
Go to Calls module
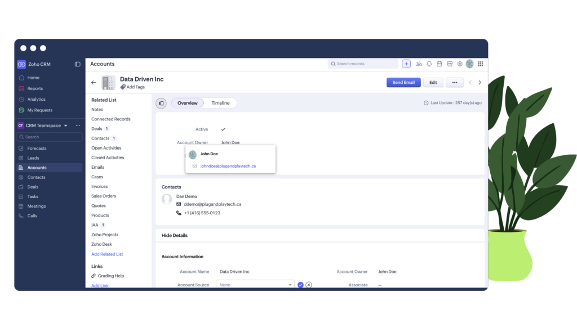[32, 216]
